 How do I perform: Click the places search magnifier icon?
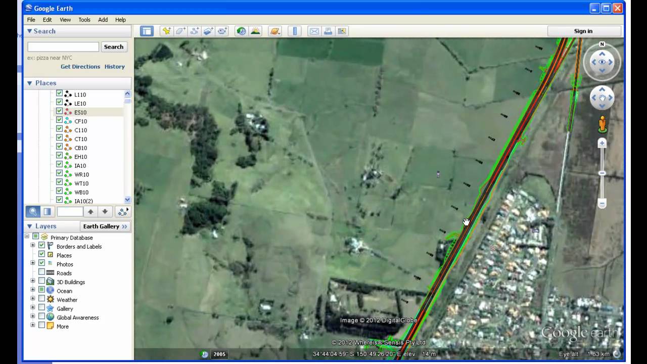[x=33, y=212]
